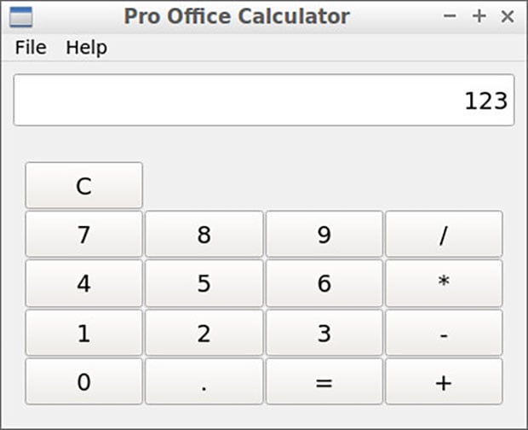Open the File menu
528x430 pixels.
click(31, 47)
